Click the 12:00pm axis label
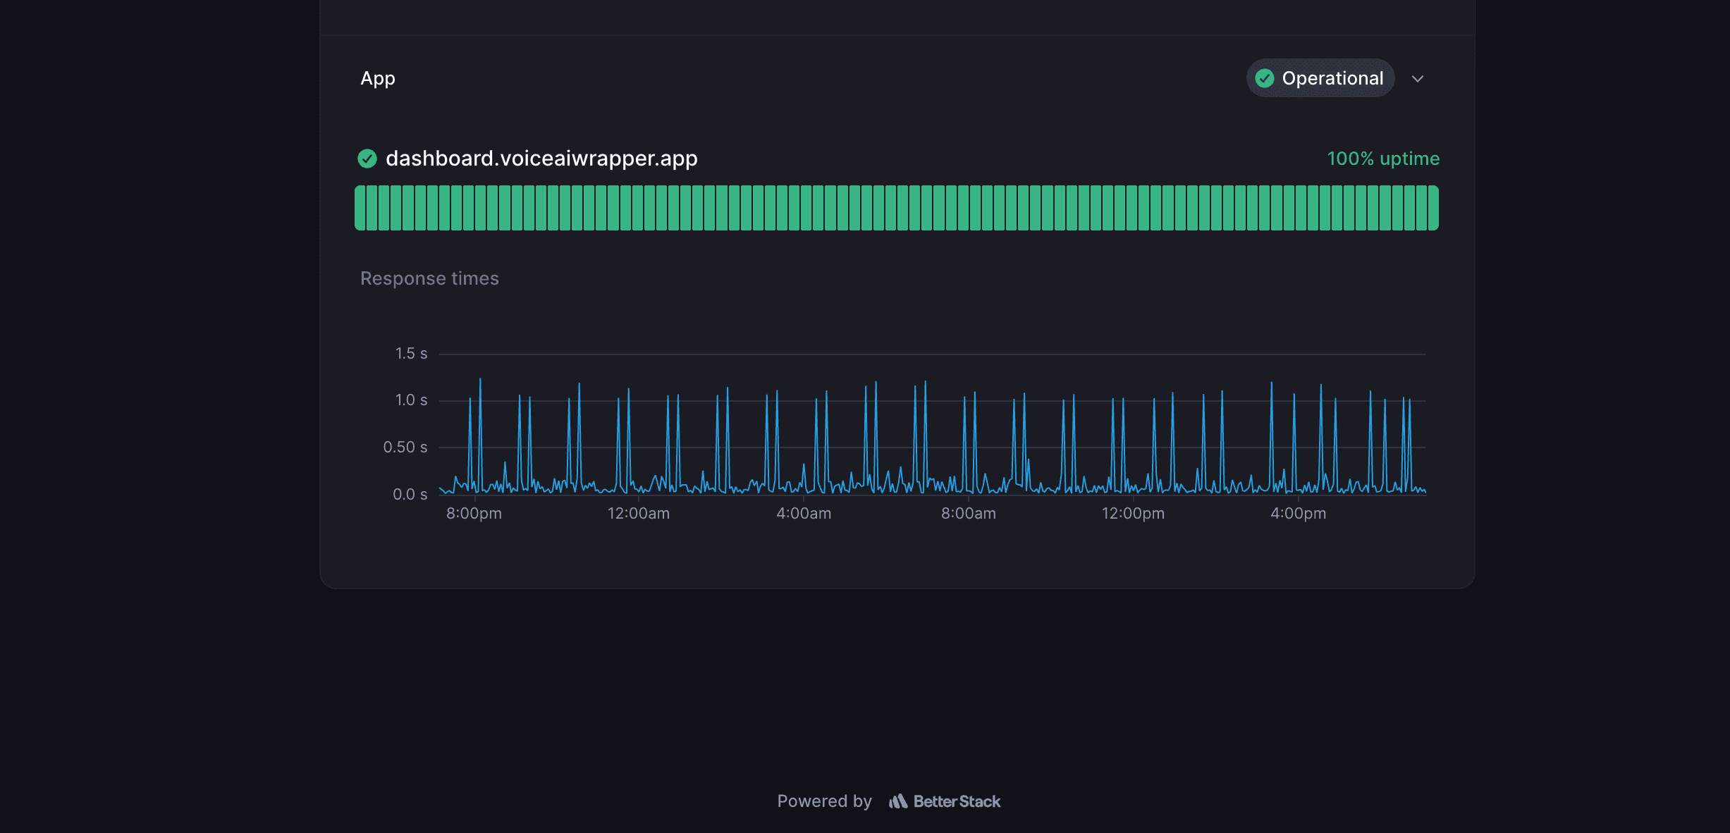 1133,514
